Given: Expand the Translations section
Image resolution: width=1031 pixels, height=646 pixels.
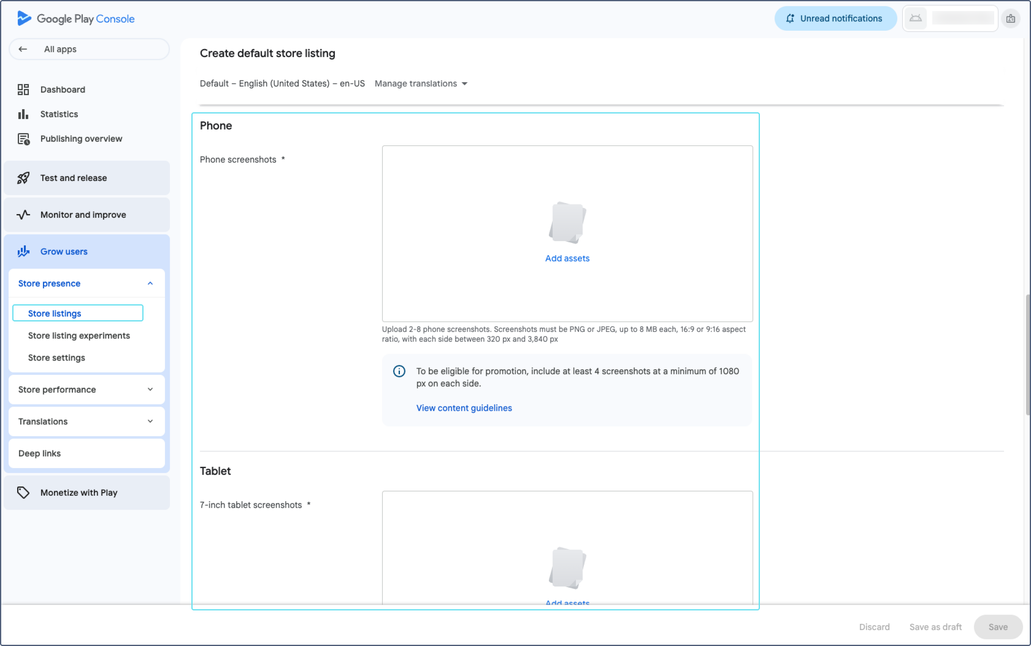Looking at the screenshot, I should [150, 421].
